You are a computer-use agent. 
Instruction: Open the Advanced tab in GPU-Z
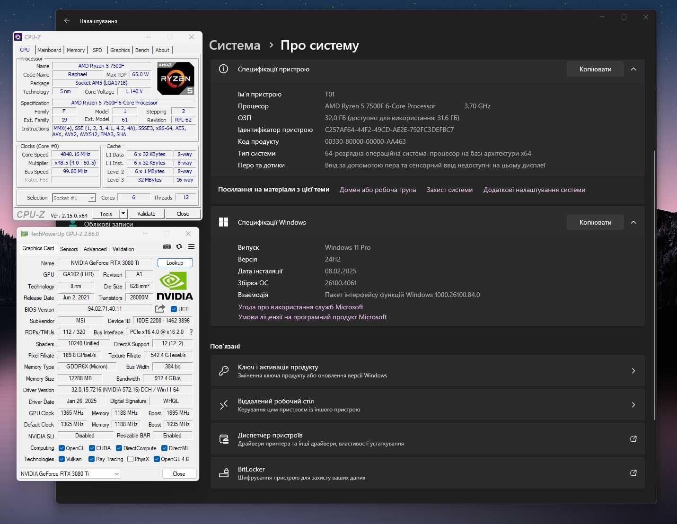95,249
